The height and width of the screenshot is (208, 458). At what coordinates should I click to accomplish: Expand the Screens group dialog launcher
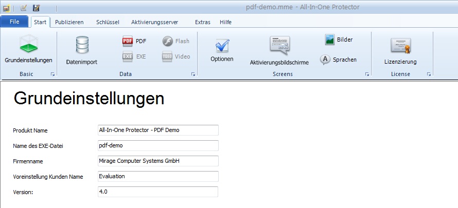point(367,75)
